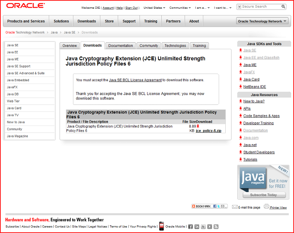
Task: Select Java DB in left sidebar
Action: (30, 94)
